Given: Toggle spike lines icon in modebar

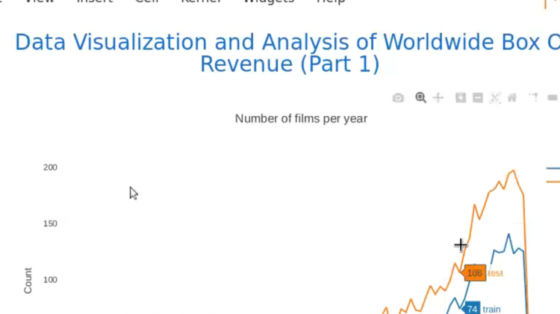Looking at the screenshot, I should point(534,97).
